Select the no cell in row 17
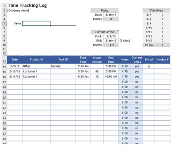This screenshot has height=148, width=173. tap(137, 82)
